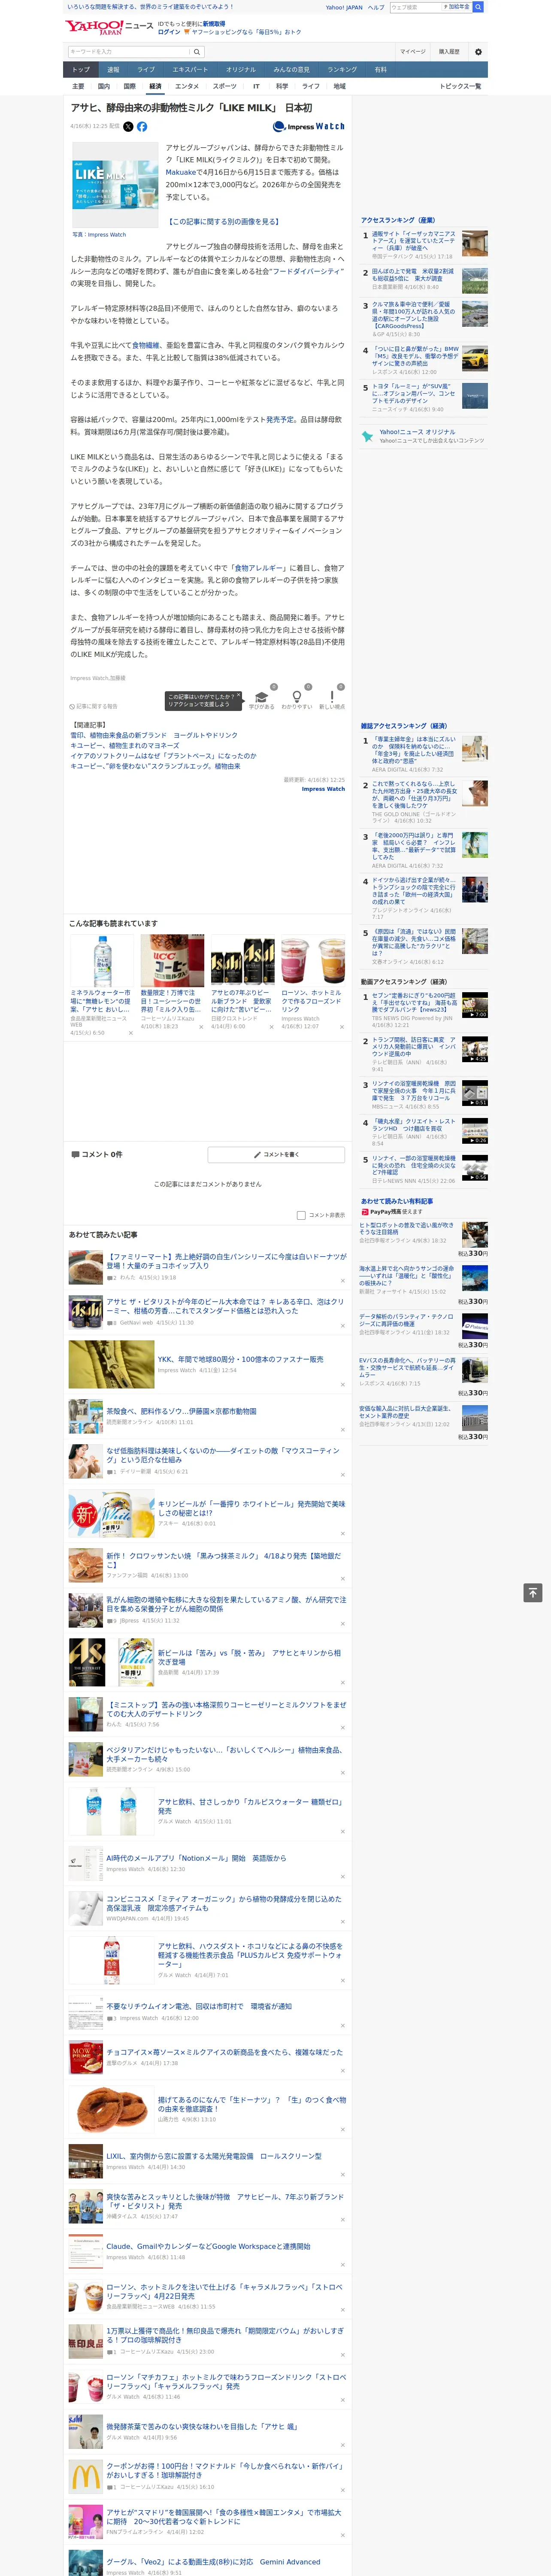Screen dimensions: 551x2576
Task: Share article via Facebook icon
Action: 142,127
